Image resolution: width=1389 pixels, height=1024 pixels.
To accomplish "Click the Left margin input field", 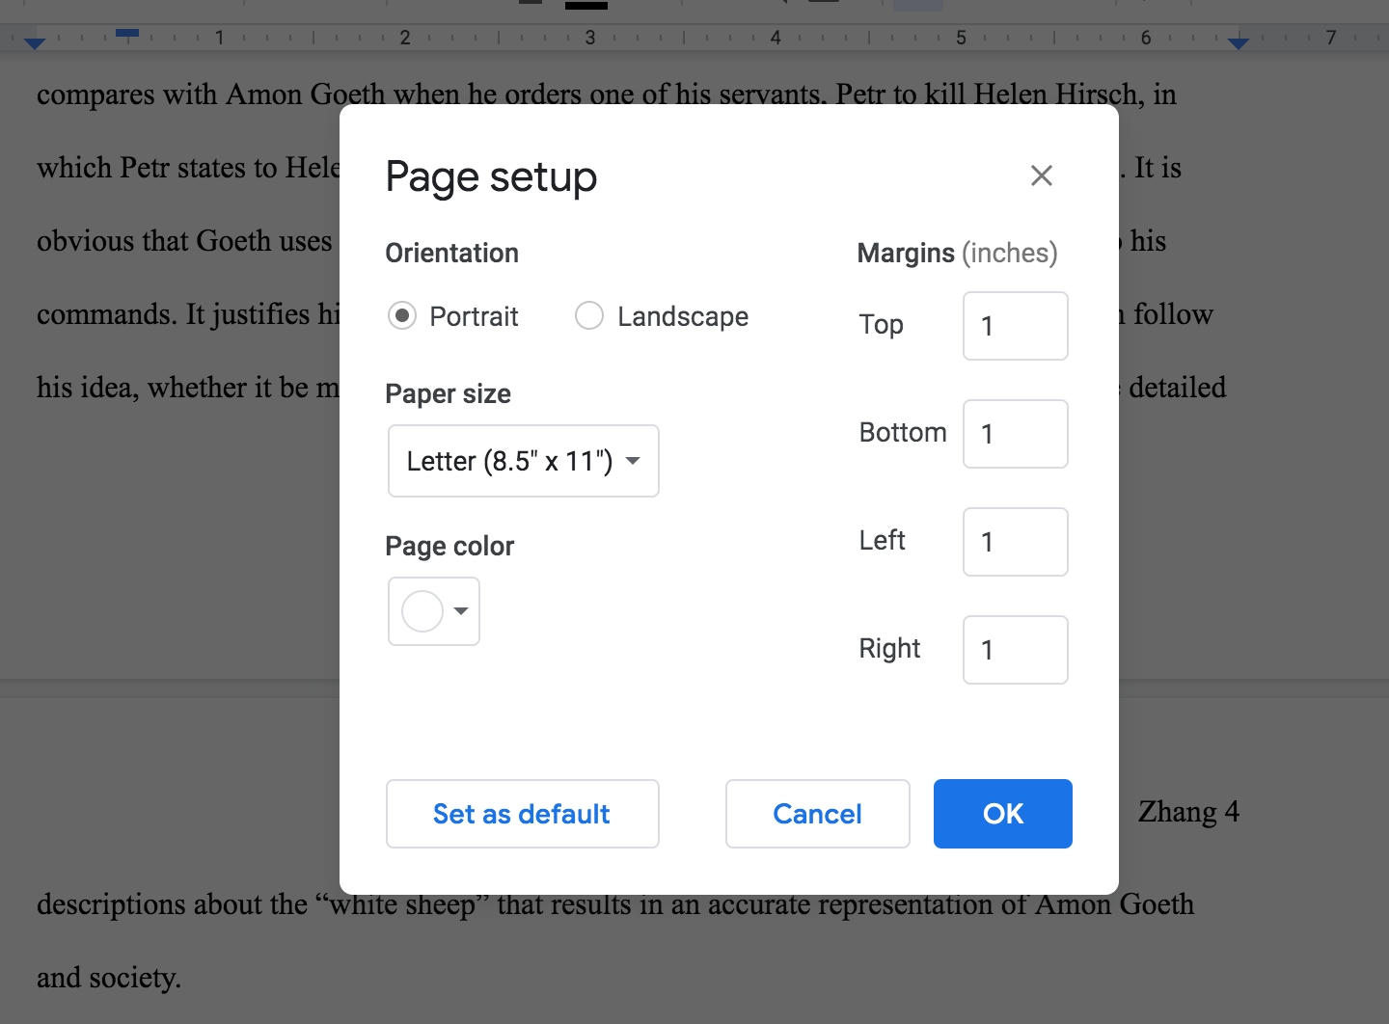I will pos(1015,542).
